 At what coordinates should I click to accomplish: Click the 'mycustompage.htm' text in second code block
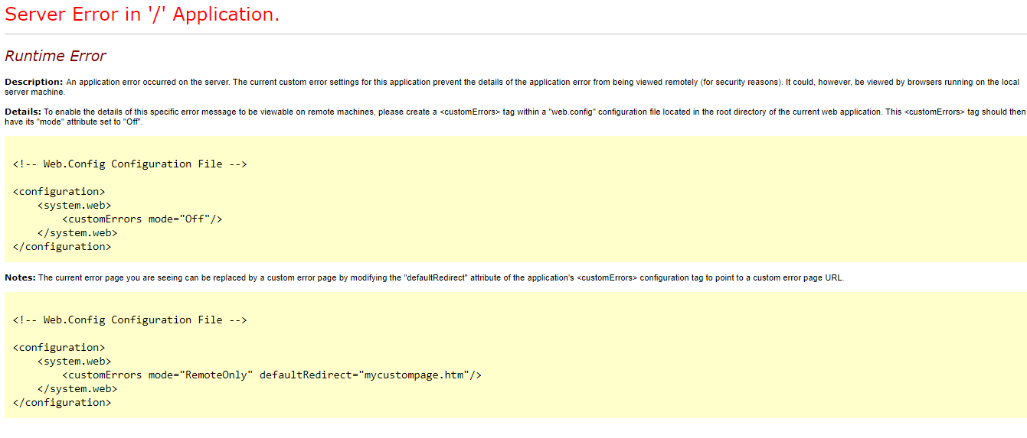(413, 375)
